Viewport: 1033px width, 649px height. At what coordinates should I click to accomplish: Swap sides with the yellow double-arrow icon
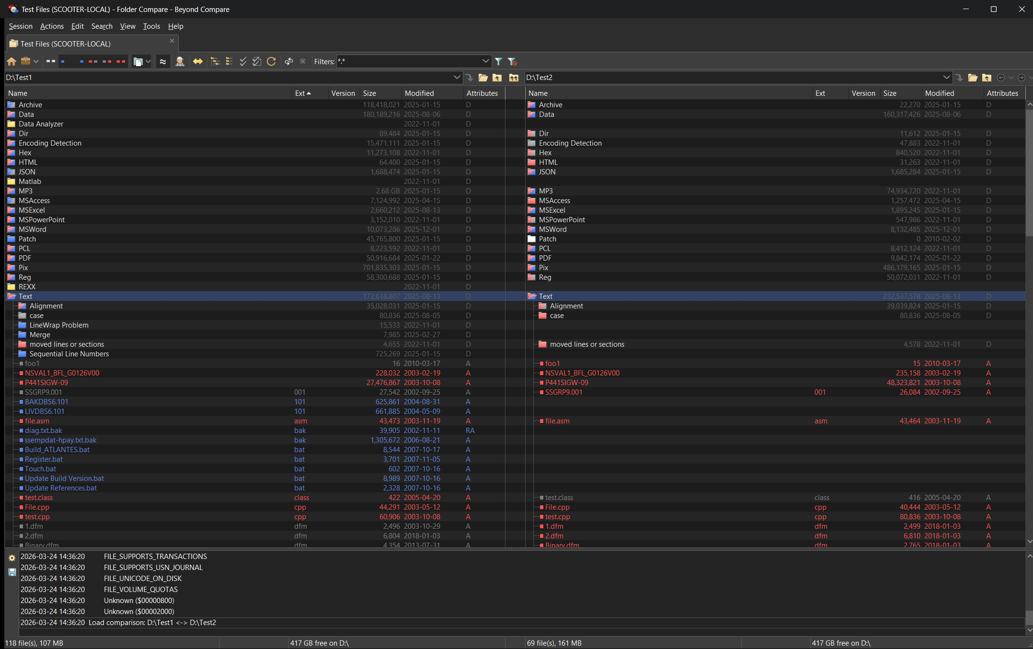197,61
